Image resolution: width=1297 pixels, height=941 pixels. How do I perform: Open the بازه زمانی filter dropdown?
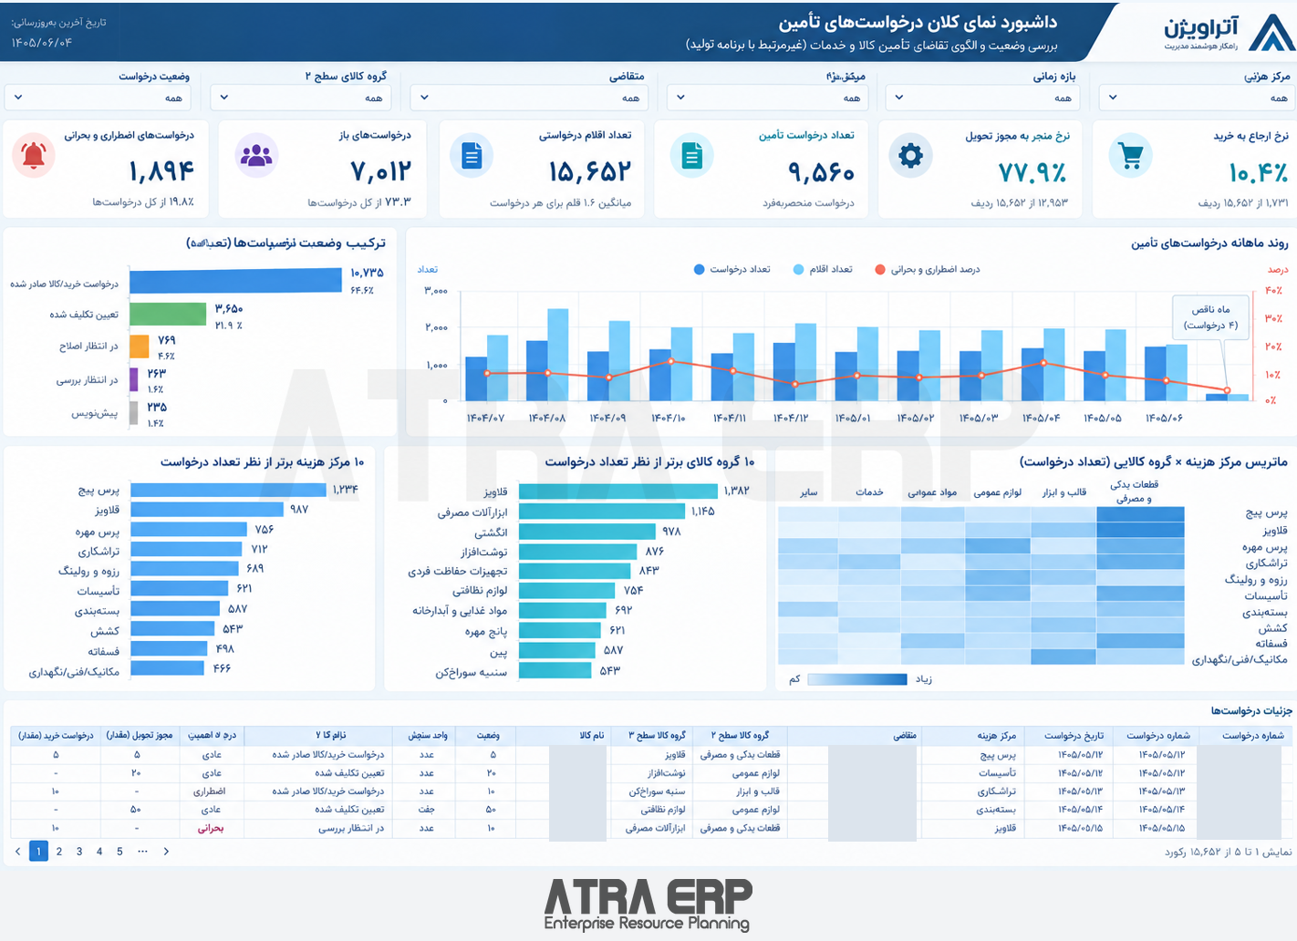tap(982, 98)
